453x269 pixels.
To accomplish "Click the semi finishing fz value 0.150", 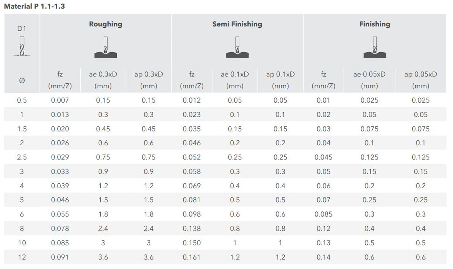I will click(191, 243).
